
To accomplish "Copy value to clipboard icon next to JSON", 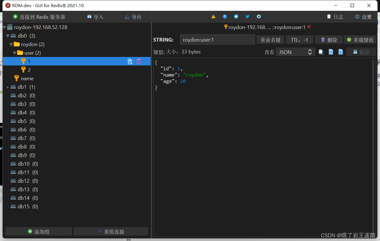I will pyautogui.click(x=321, y=52).
